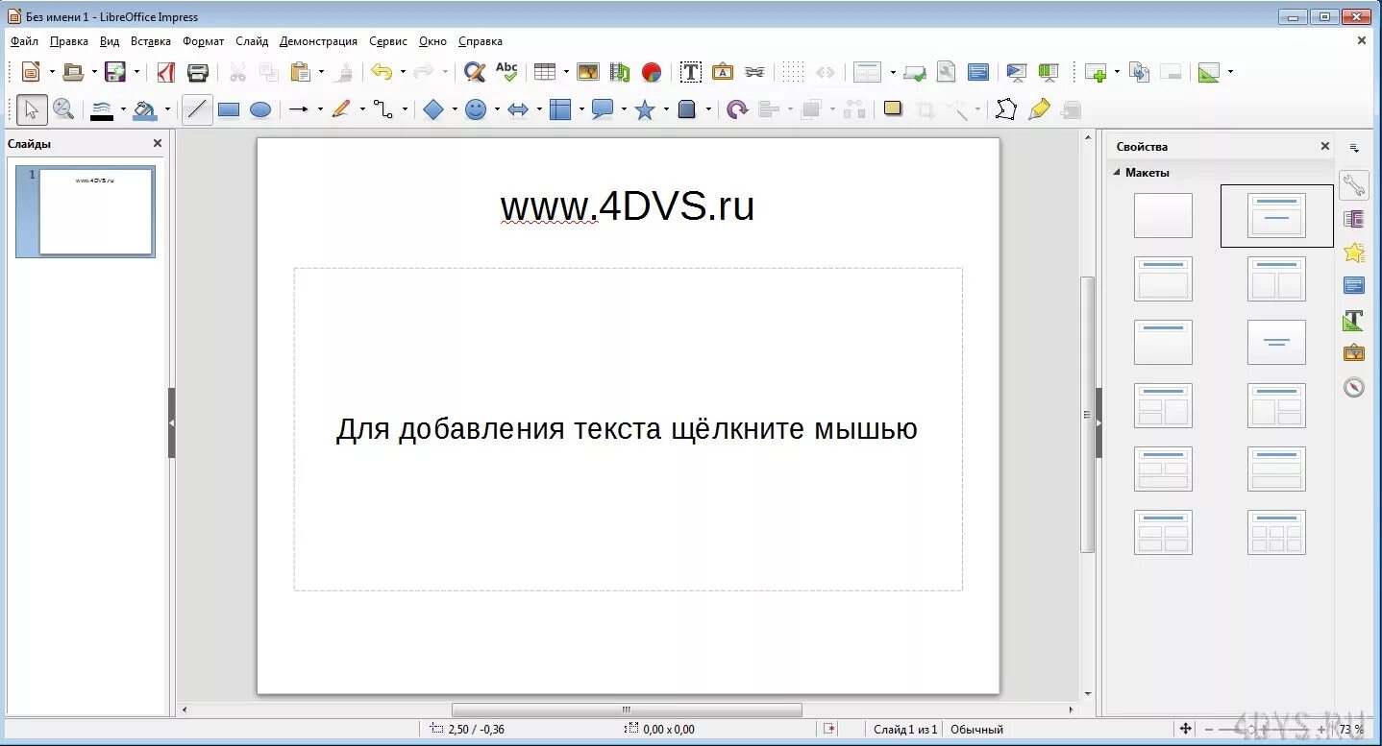Screen dimensions: 1382x746
Task: Open Gallery sidebar tab
Action: pos(1354,352)
